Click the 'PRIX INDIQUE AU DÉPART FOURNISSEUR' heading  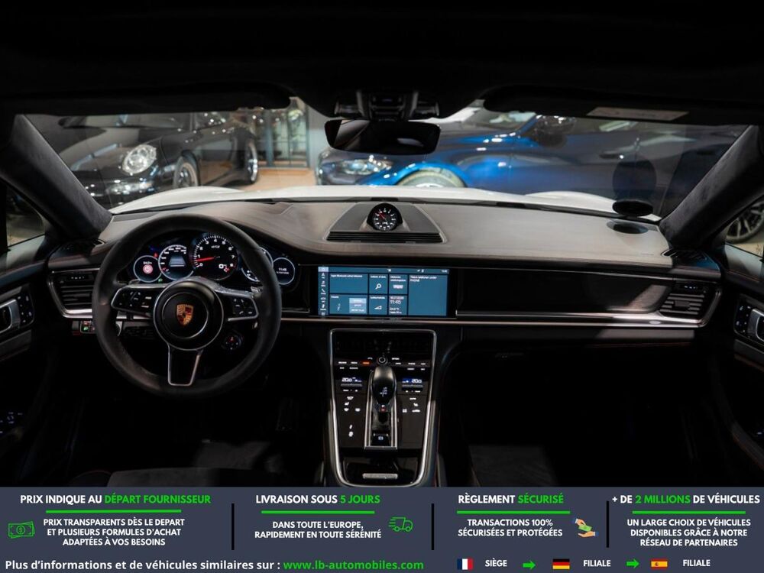coord(115,500)
